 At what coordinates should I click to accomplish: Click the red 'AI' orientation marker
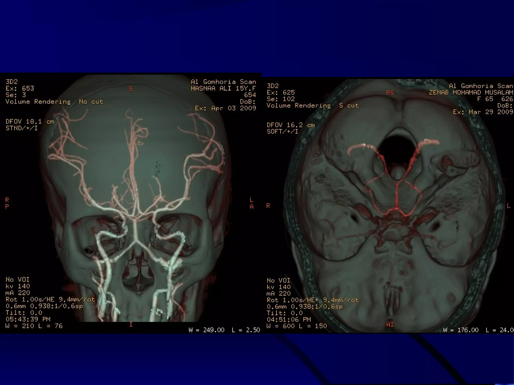point(390,325)
